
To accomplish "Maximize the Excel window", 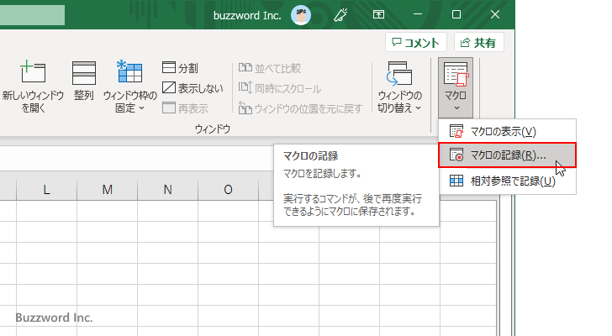I will (x=456, y=15).
